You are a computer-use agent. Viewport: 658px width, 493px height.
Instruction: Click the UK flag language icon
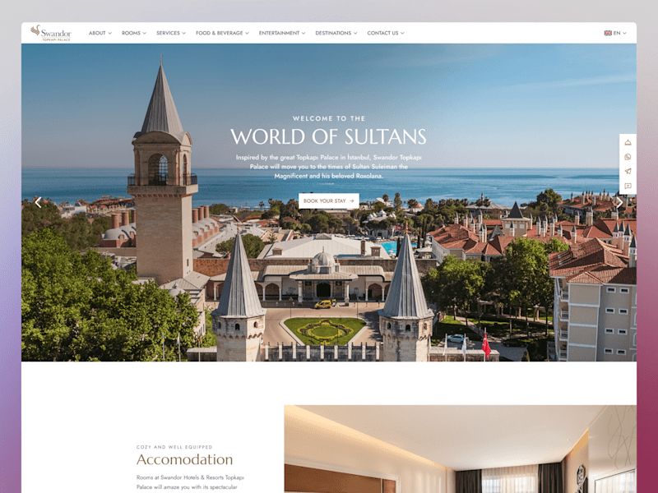click(608, 33)
